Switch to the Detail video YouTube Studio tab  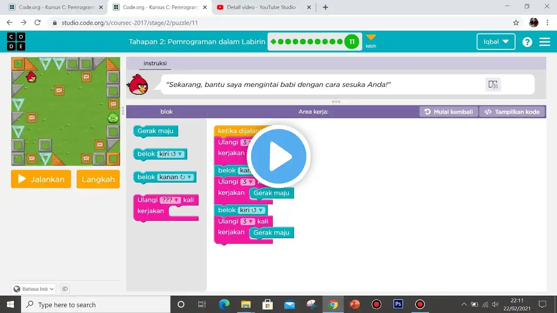[x=262, y=7]
